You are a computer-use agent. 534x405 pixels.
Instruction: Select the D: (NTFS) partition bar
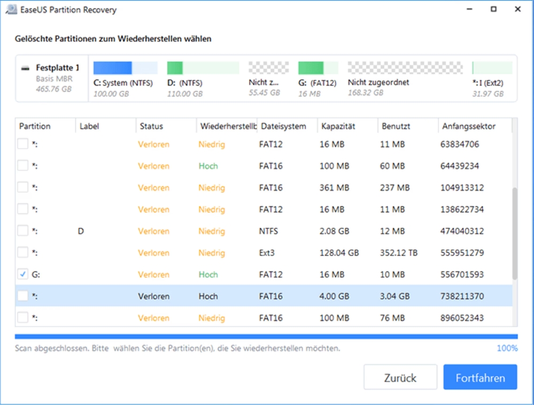coord(203,68)
